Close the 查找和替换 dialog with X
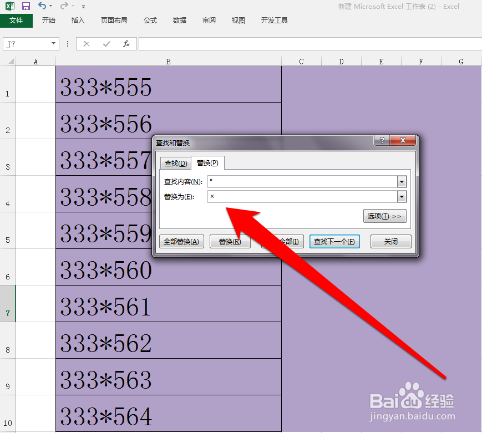Viewport: 482px width, 433px height. 403,140
